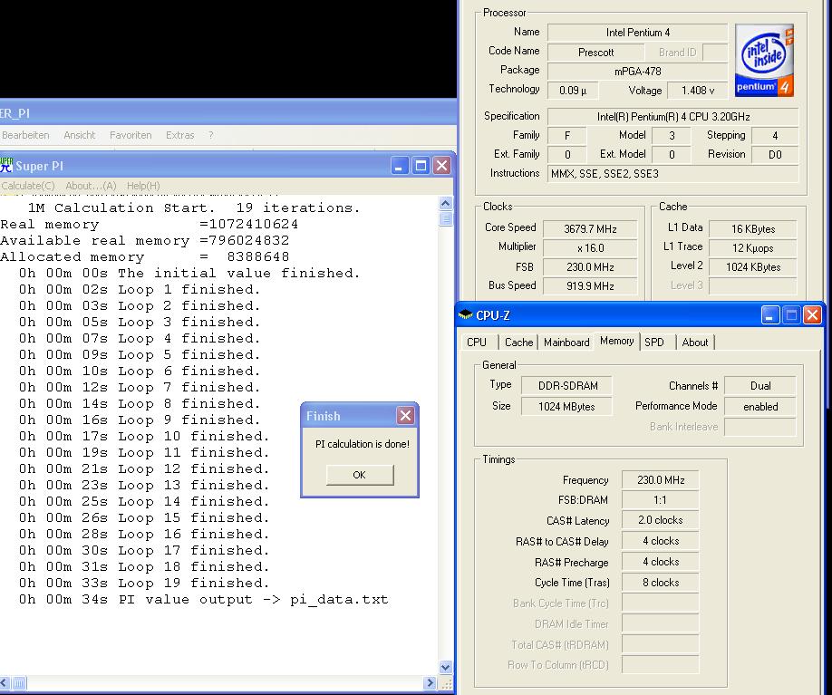
Task: Click the Super PI horizontal scrollbar thumb
Action: [x=18, y=683]
